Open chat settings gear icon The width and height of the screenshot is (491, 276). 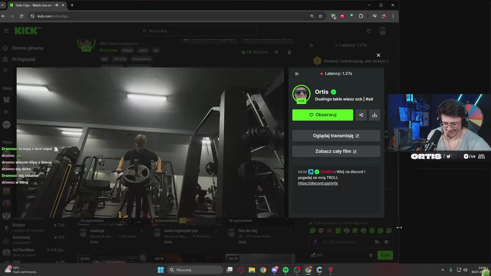click(371, 255)
